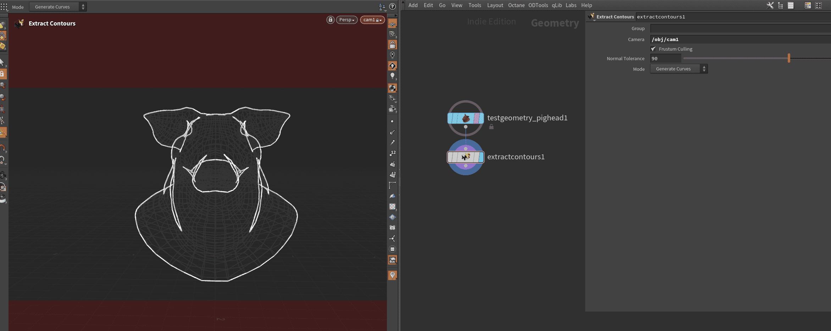Click the construction plane grid icon in display bar
Viewport: 831px width, 331px height.
392,24
